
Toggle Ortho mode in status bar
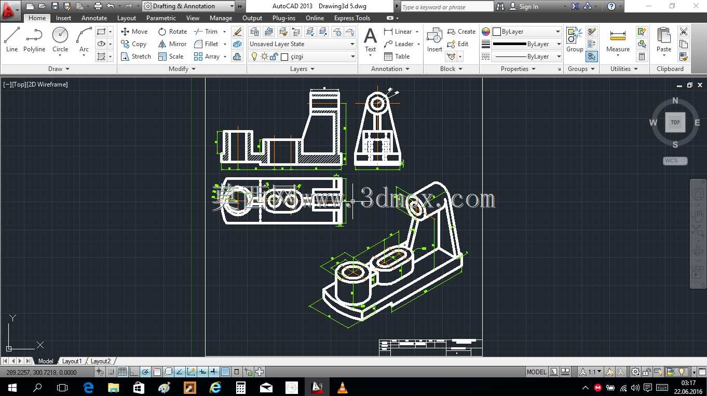click(x=134, y=372)
